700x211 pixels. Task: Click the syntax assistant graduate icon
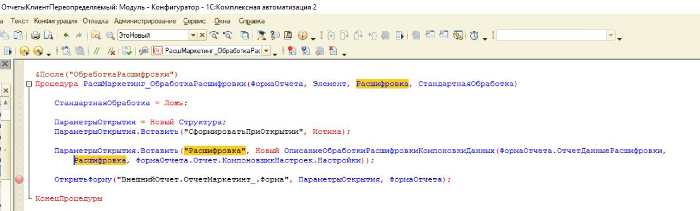click(262, 36)
